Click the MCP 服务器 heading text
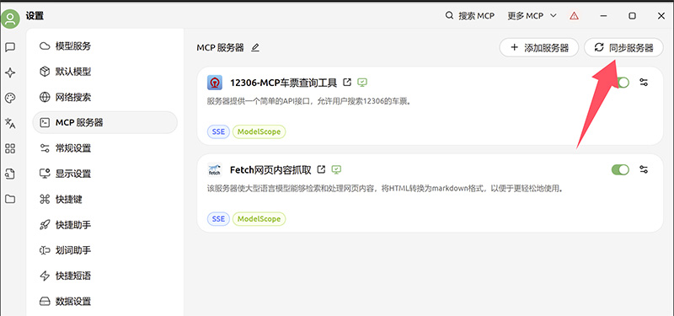The image size is (674, 316). coord(220,48)
